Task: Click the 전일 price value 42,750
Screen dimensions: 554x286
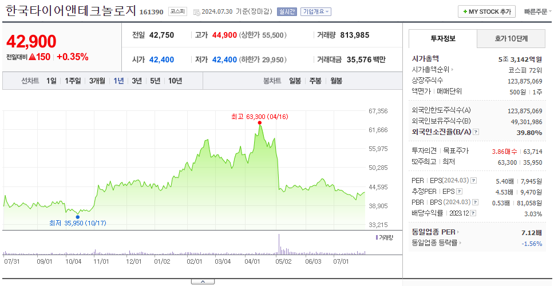Action: (x=162, y=35)
